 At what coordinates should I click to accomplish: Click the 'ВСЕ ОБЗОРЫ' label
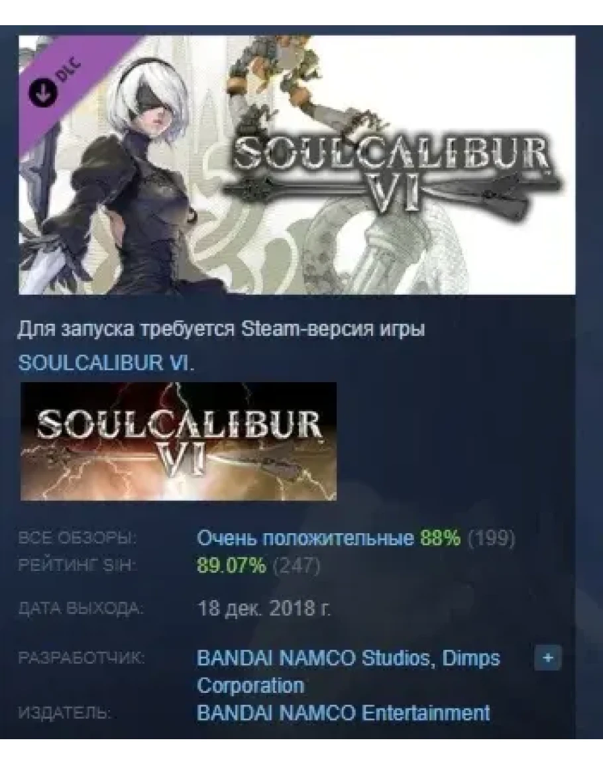pos(77,538)
